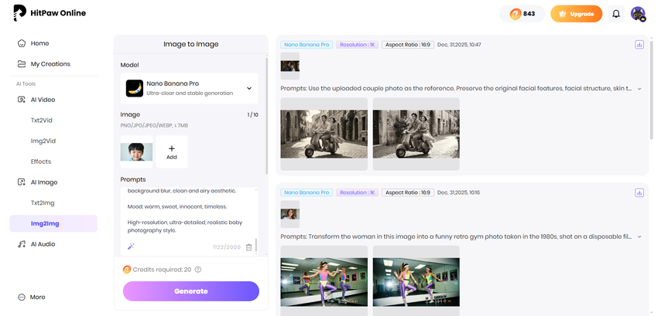
Task: Download the 10:16 gym generation
Action: 639,192
